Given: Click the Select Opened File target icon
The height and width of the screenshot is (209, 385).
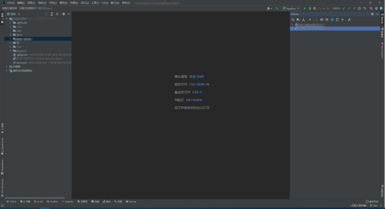Looking at the screenshot, I should click(x=47, y=14).
